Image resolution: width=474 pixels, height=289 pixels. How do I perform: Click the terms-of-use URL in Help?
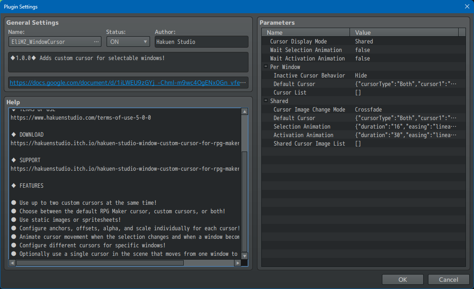(81, 117)
